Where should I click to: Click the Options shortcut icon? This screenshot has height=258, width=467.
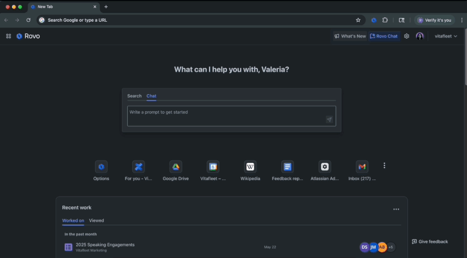point(101,167)
